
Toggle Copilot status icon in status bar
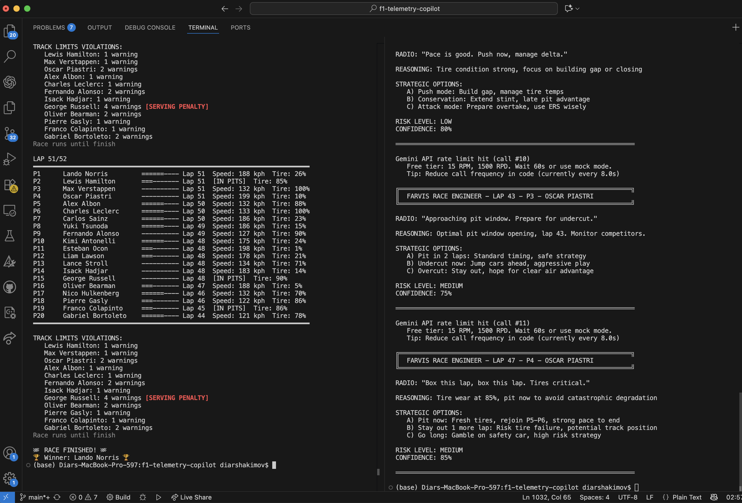coord(714,497)
